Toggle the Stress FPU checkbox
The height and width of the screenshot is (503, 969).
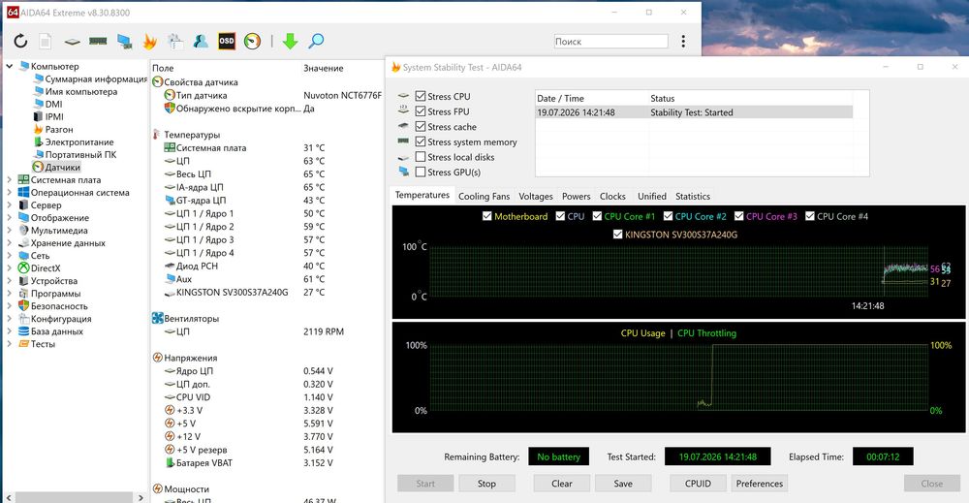[421, 111]
